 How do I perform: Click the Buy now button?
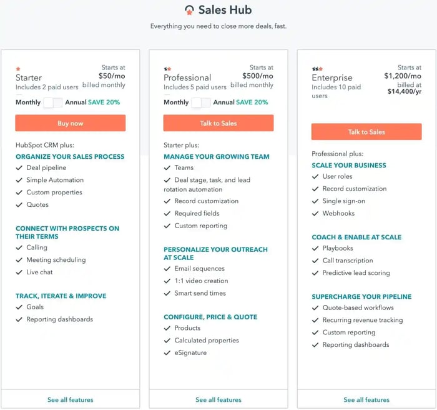[71, 123]
